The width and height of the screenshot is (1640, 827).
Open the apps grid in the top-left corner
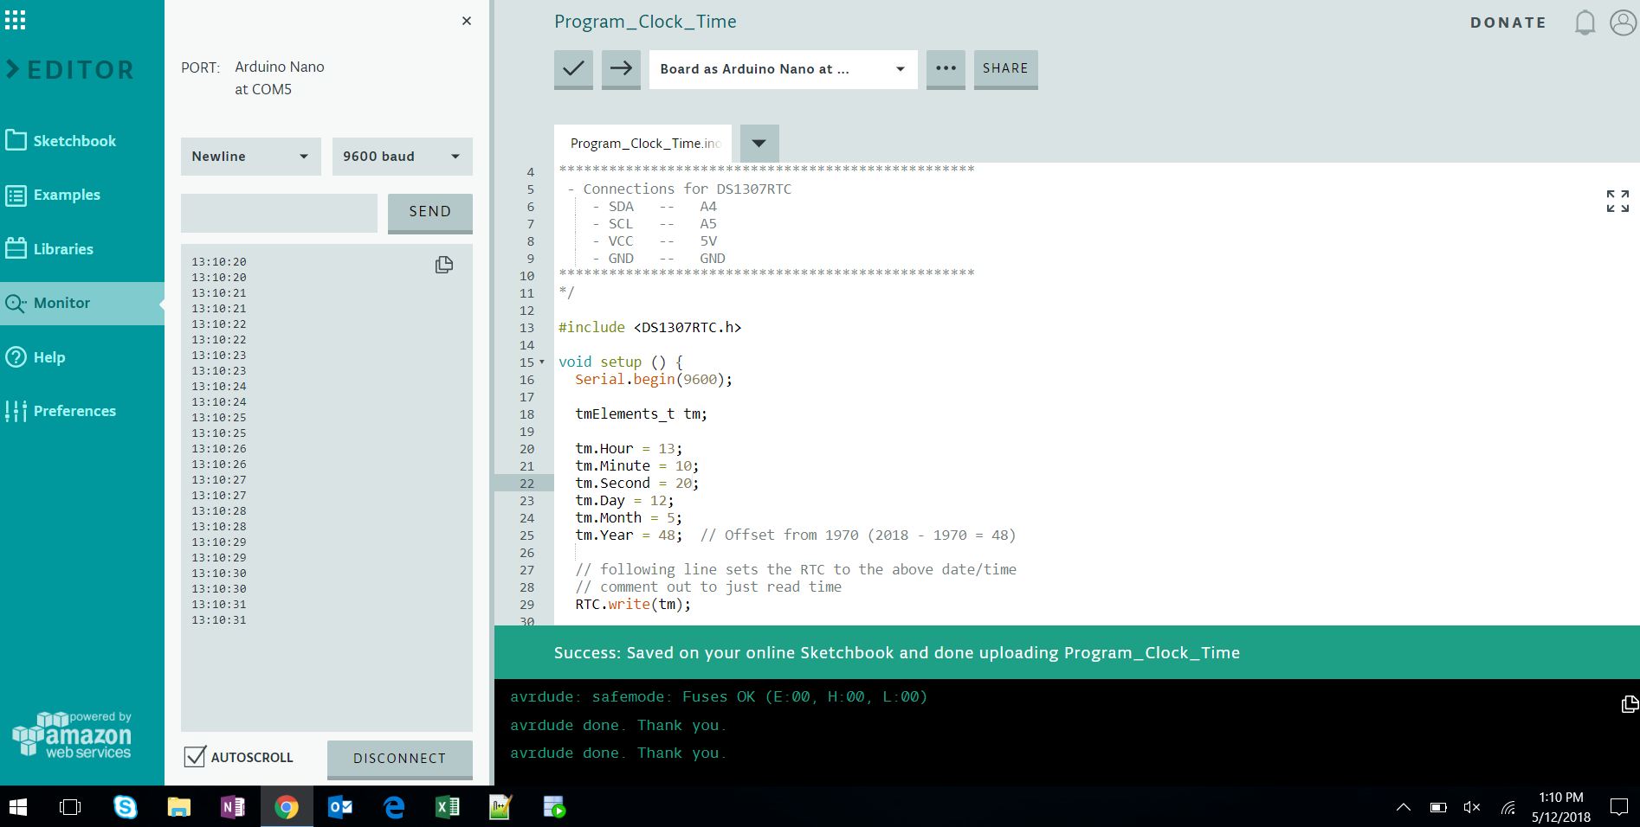point(15,19)
